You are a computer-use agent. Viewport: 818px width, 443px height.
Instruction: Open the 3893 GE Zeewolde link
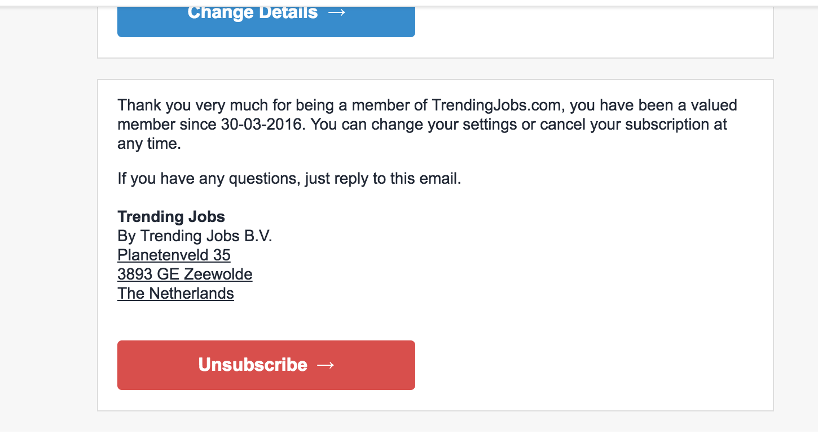point(185,274)
